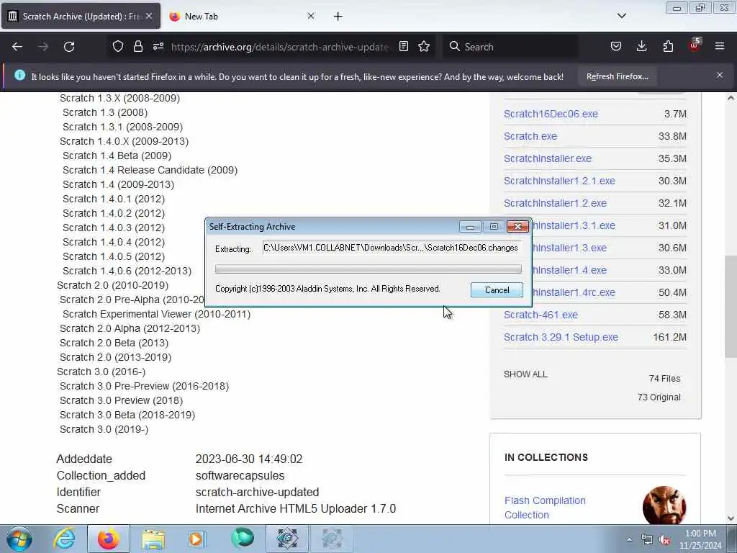The width and height of the screenshot is (737, 553).
Task: Dismiss the Firefox refresh notification bar
Action: (720, 75)
